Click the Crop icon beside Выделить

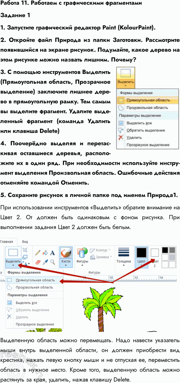tap(25, 250)
